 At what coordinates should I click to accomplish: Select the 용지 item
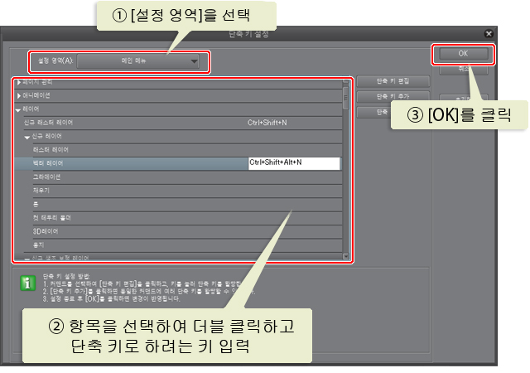click(40, 245)
